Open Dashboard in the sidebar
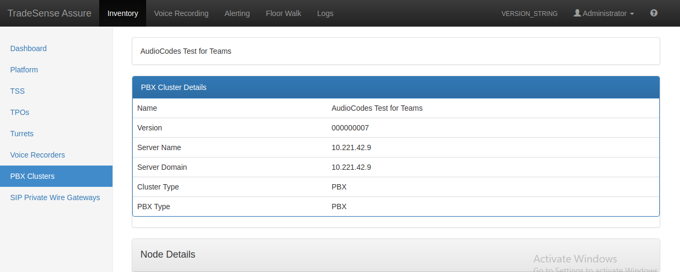680x272 pixels. pyautogui.click(x=28, y=48)
